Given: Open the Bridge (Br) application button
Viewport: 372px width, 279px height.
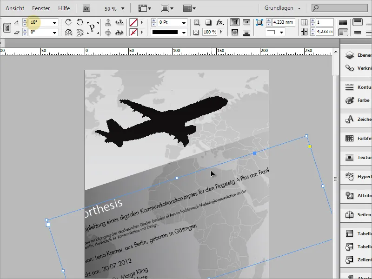Looking at the screenshot, I should [86, 8].
